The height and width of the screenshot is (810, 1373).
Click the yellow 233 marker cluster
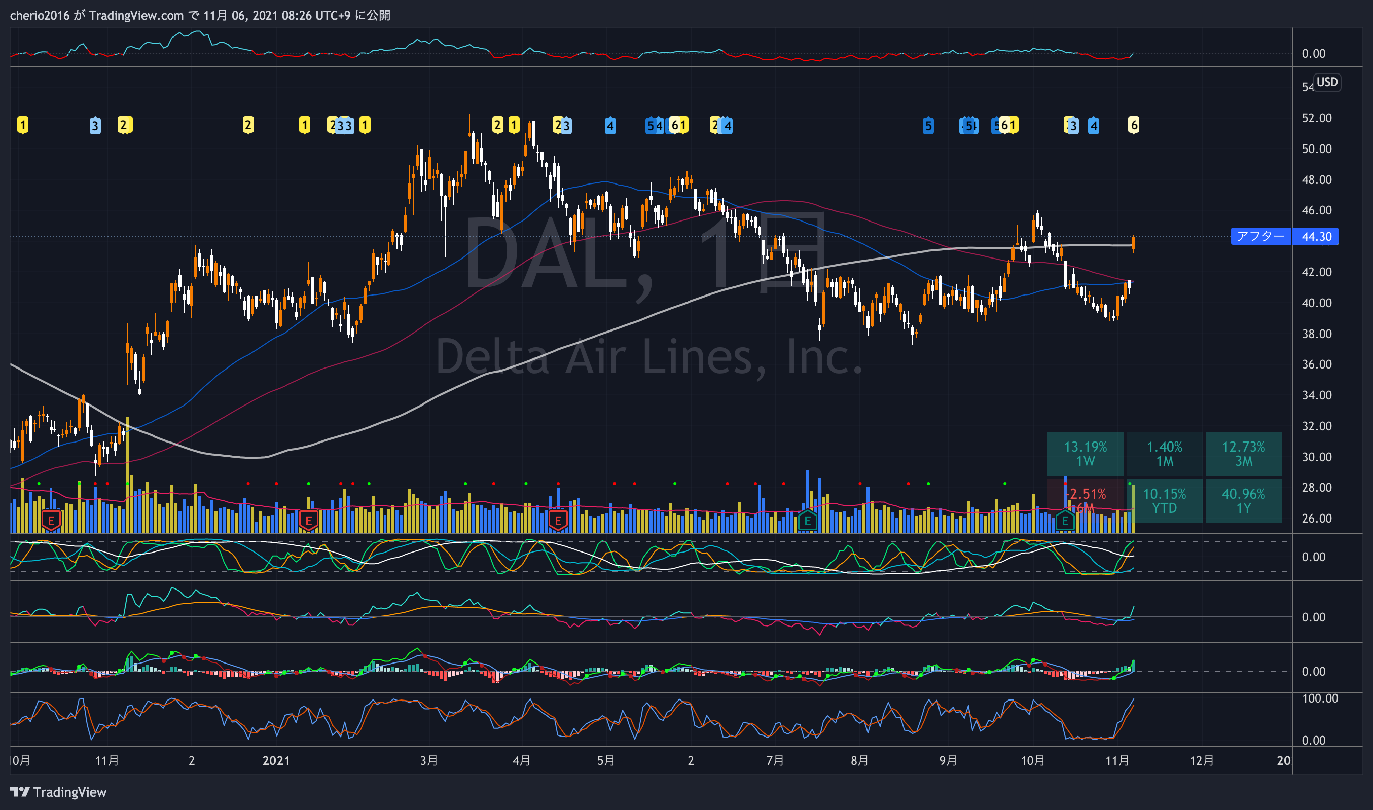coord(340,126)
